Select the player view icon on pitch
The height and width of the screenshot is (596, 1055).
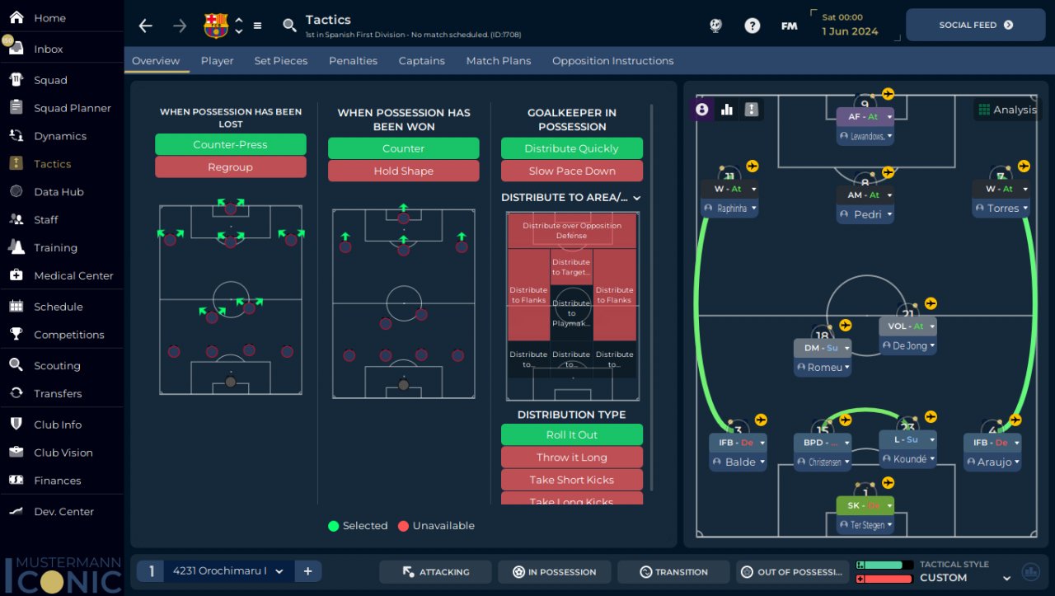702,109
